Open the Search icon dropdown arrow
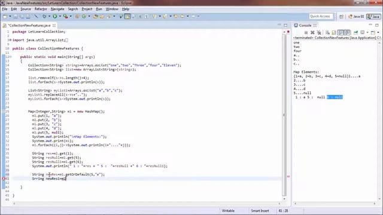This screenshot has width=383, height=215. point(114,16)
